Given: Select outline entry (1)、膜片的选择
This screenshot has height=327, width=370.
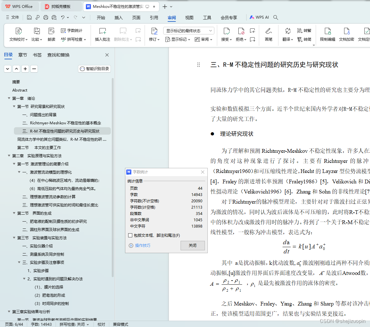Looking at the screenshot, I should point(49,287).
